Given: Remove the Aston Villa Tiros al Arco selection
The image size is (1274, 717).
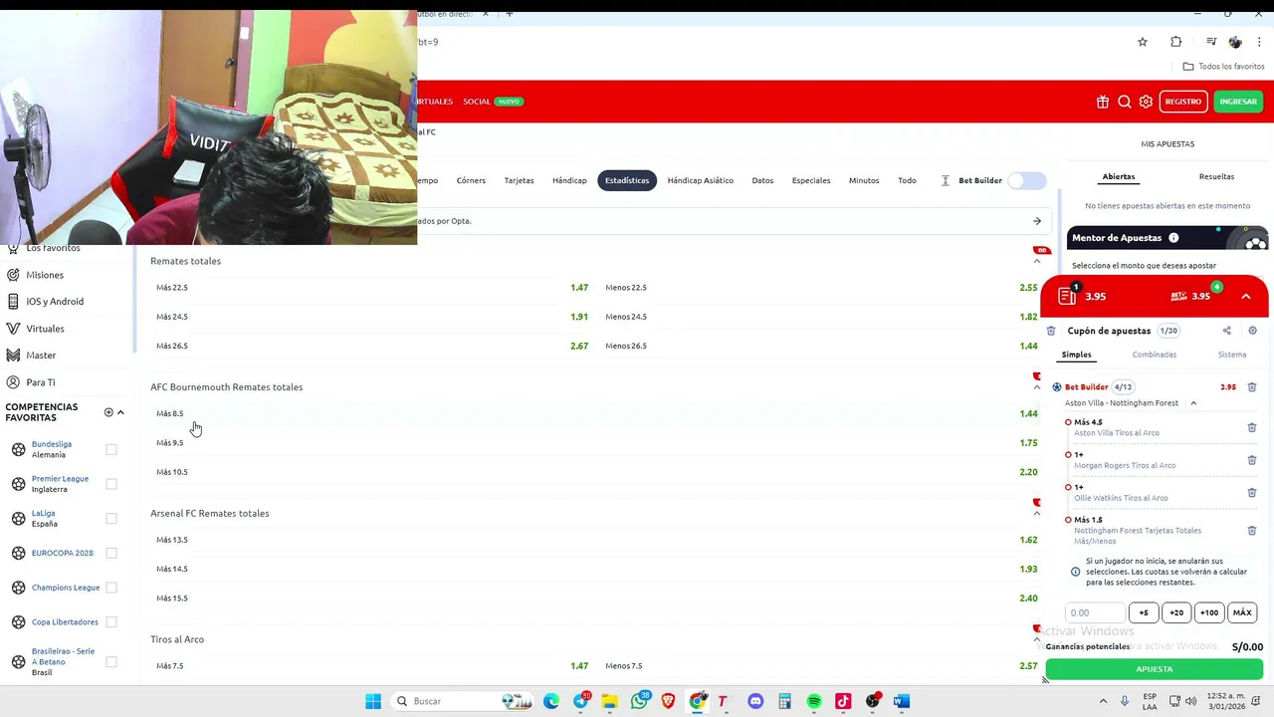Looking at the screenshot, I should point(1252,428).
